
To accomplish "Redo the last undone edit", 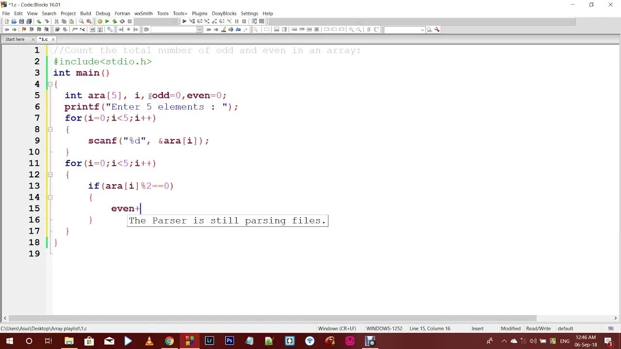I will pyautogui.click(x=47, y=21).
